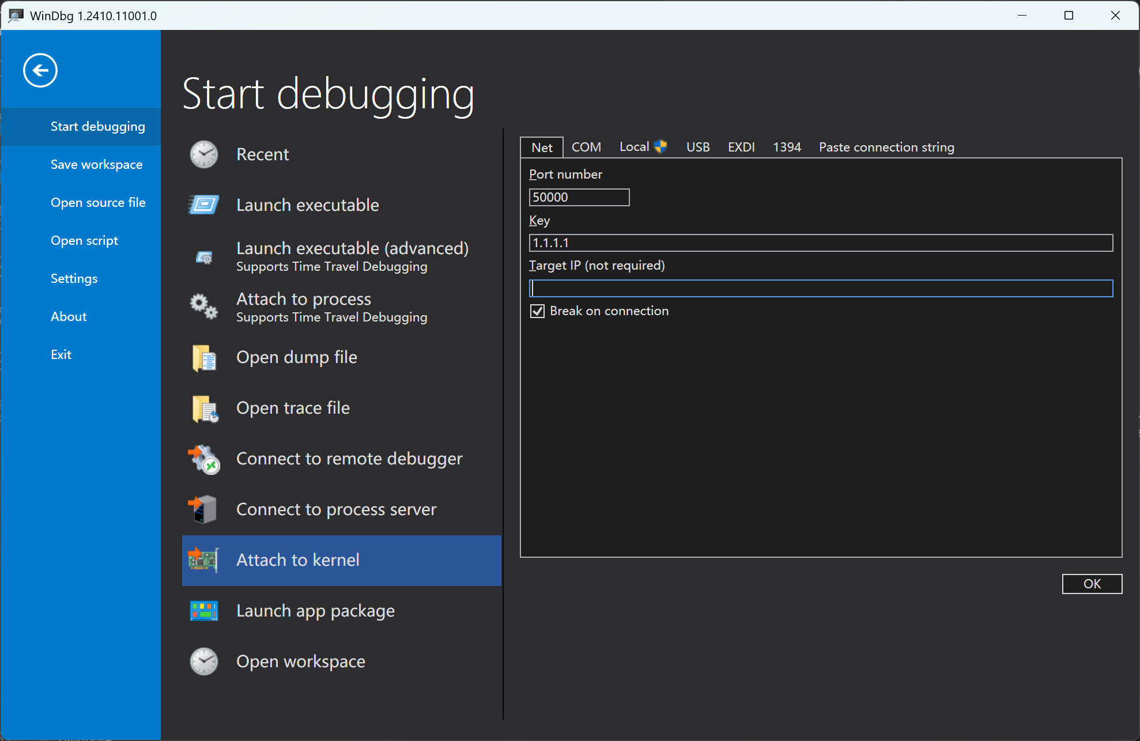The width and height of the screenshot is (1140, 741).
Task: Click the Connect to process server icon
Action: pyautogui.click(x=202, y=509)
